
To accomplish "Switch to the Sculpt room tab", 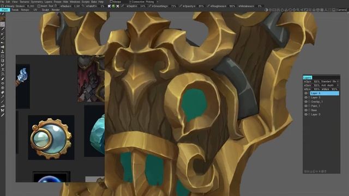I will point(45,10).
